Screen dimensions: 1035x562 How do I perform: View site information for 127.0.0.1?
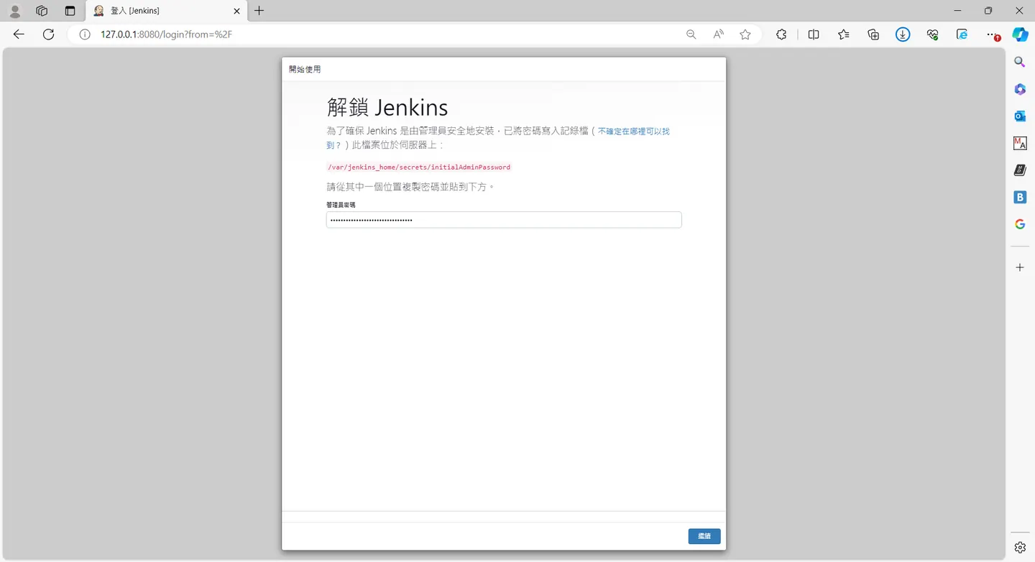[85, 34]
